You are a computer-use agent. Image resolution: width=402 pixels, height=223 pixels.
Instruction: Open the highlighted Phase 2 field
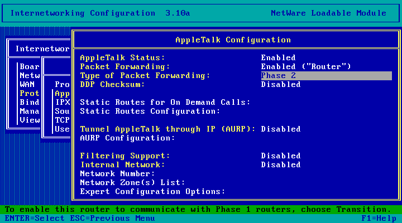click(327, 75)
